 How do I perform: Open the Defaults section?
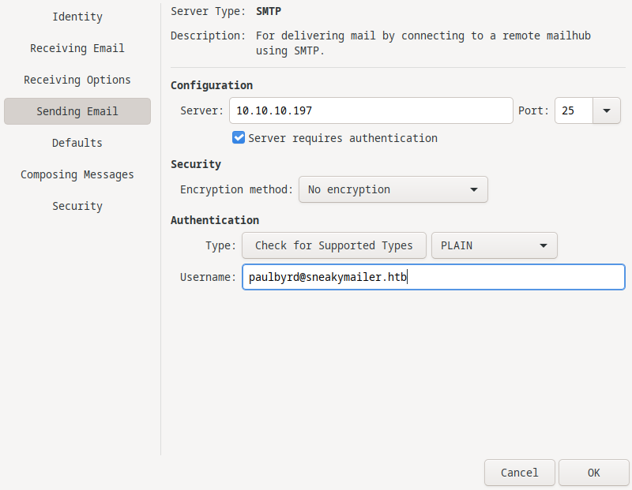tap(77, 143)
